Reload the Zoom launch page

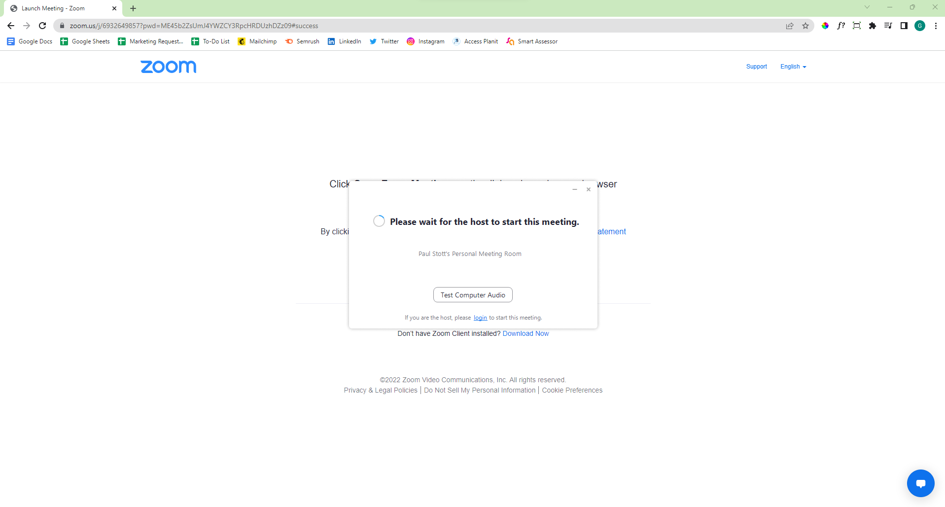[42, 26]
